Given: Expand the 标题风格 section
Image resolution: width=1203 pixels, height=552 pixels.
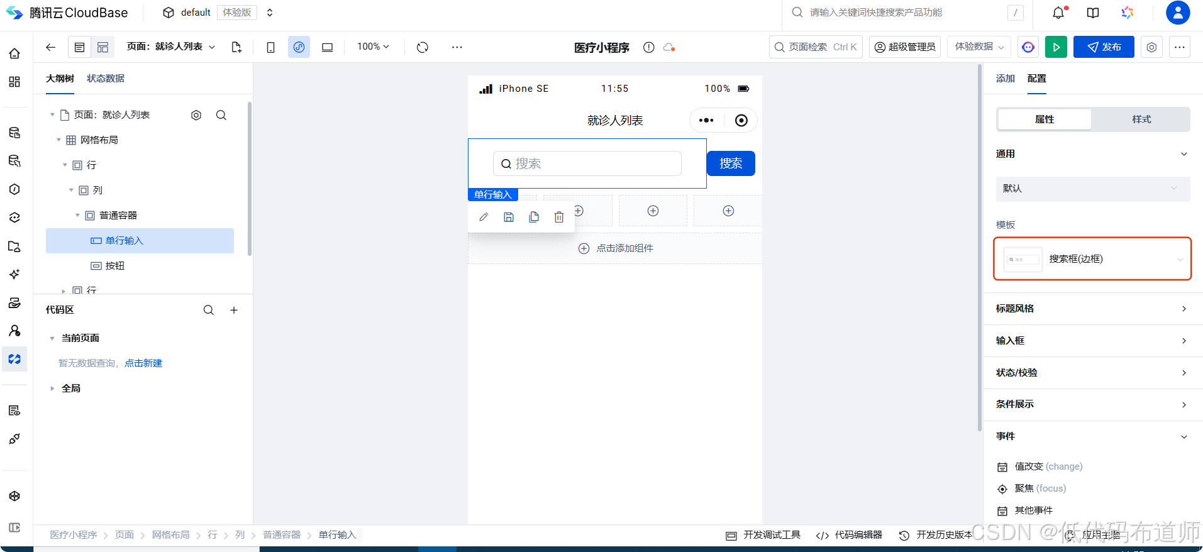Looking at the screenshot, I should 1092,309.
